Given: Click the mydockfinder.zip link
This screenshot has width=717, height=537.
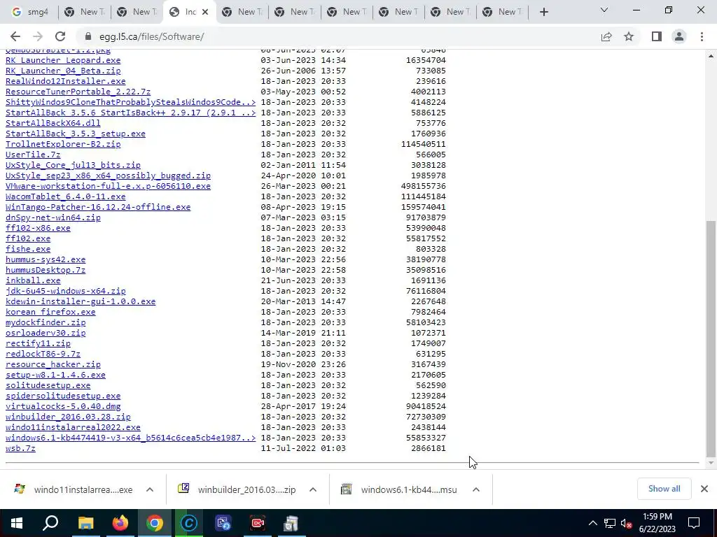Looking at the screenshot, I should point(46,323).
